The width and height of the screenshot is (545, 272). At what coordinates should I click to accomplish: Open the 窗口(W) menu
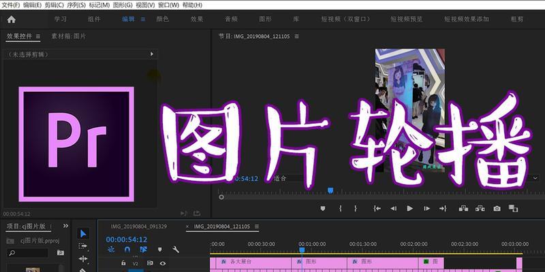click(x=168, y=5)
